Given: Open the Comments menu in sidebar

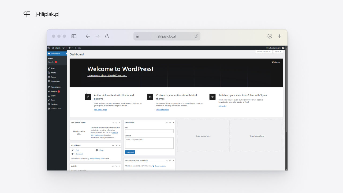Looking at the screenshot, I should 57,81.
